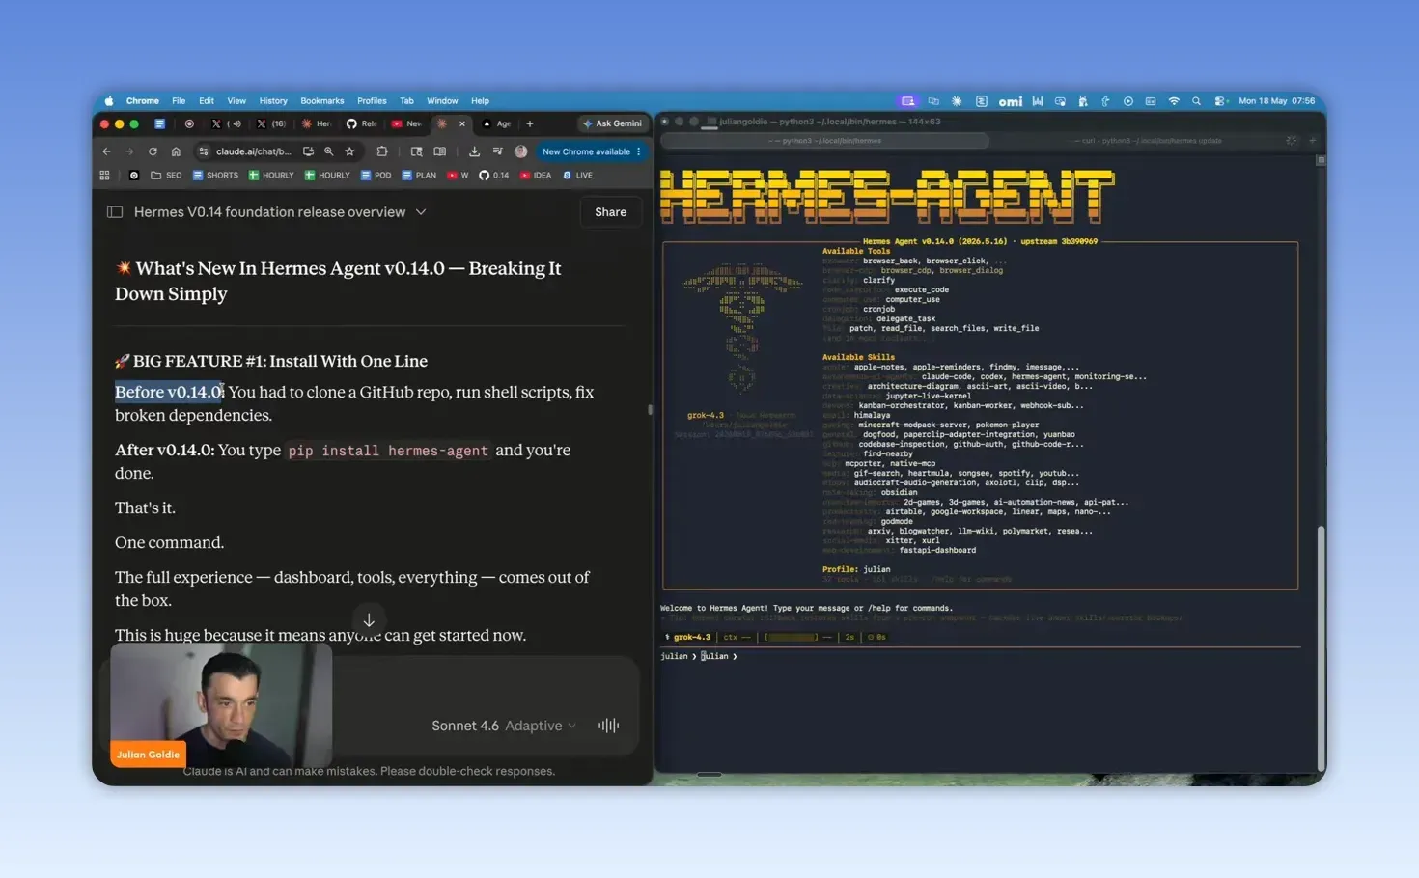Open the macOS Control Center icon
Image resolution: width=1419 pixels, height=878 pixels.
tap(1220, 101)
